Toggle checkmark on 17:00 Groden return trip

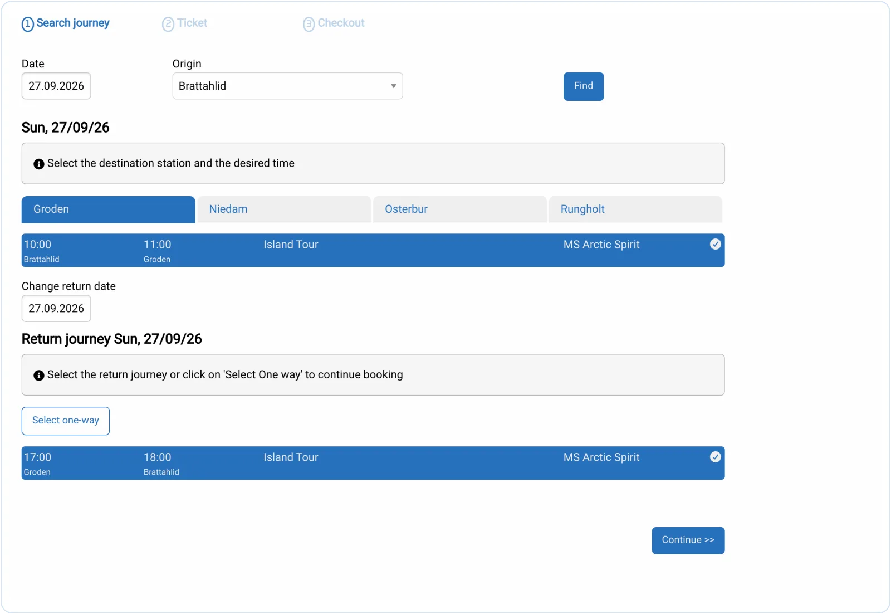click(716, 457)
